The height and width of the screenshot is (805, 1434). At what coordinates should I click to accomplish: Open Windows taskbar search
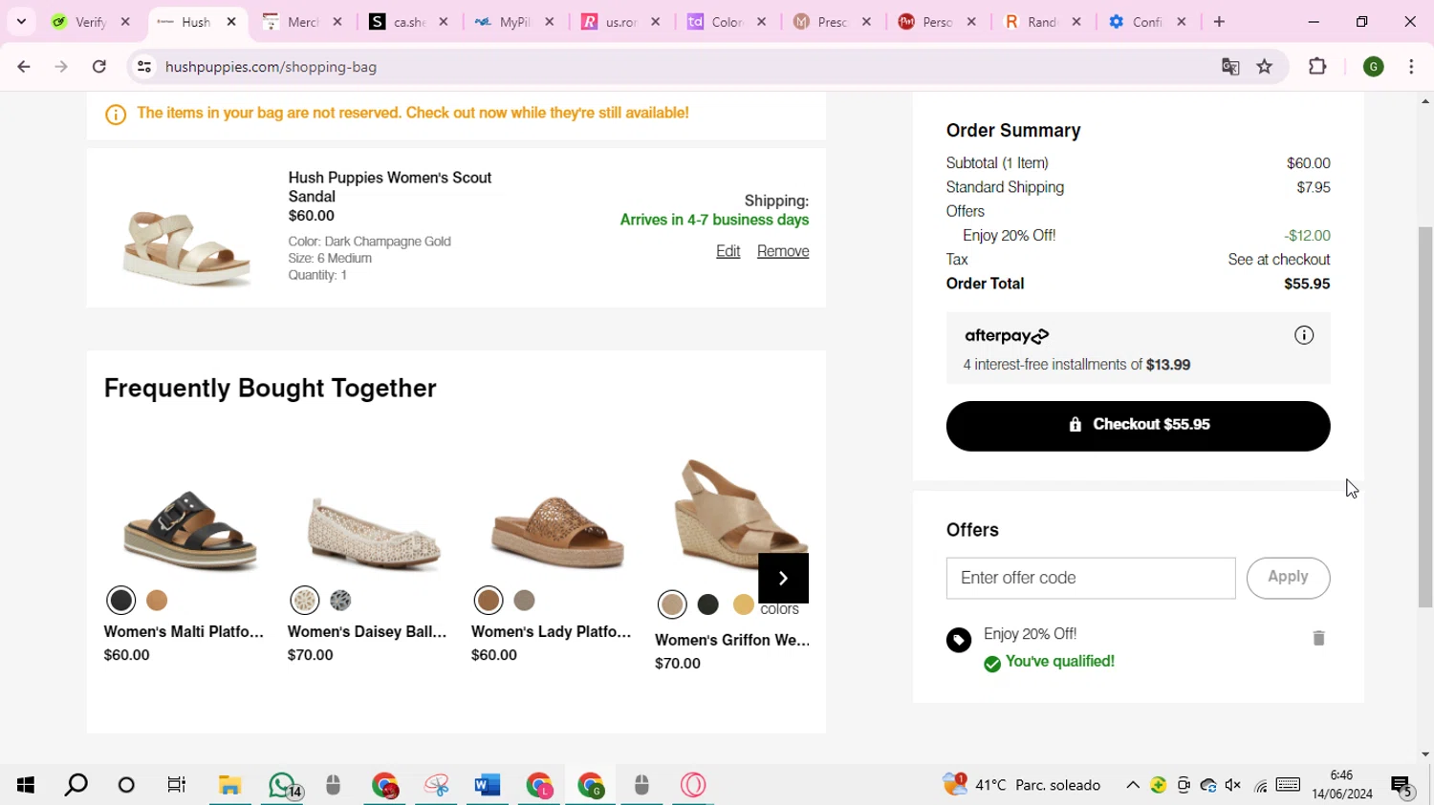pyautogui.click(x=76, y=785)
